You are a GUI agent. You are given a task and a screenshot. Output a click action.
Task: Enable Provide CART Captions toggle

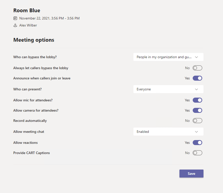pos(197,153)
